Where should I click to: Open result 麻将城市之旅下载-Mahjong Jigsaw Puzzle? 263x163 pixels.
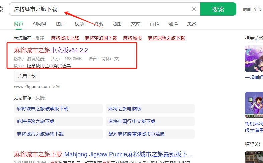point(103,154)
